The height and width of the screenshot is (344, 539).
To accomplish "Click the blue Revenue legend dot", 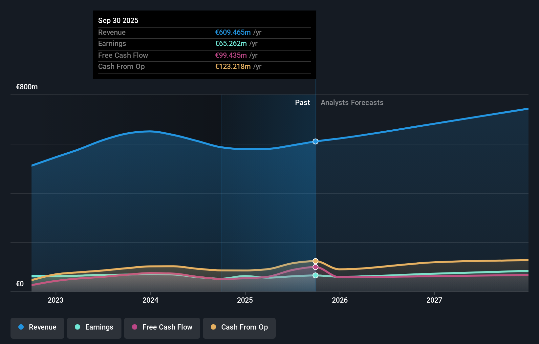I will [21, 327].
